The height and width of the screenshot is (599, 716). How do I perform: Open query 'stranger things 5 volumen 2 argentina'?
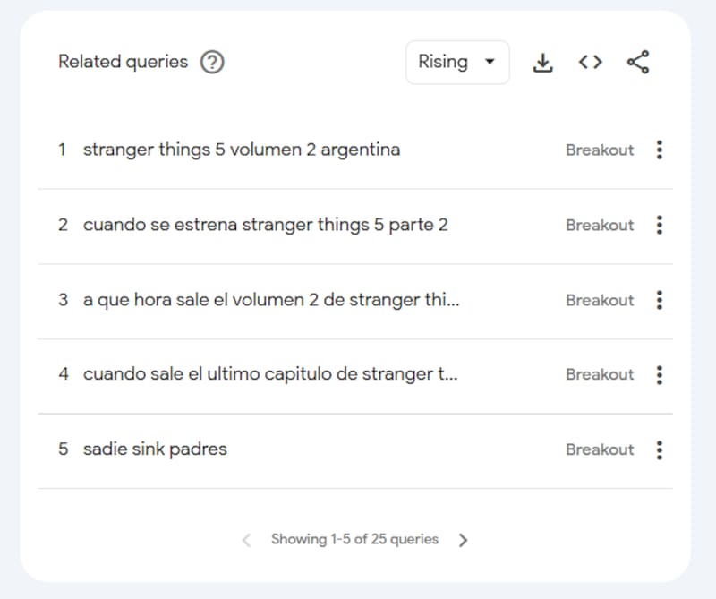pos(242,150)
